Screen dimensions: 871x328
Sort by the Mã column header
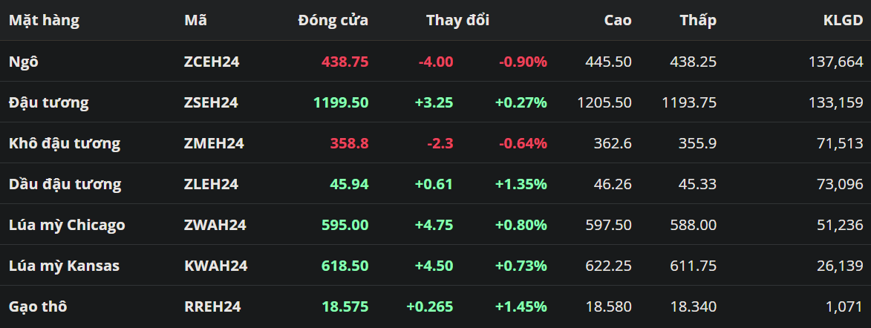pyautogui.click(x=195, y=21)
